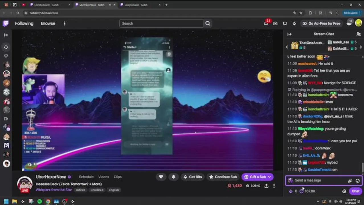Viewport: 364px width, 205px height.
Task: Open the cheer bits icon in chat box
Action: coord(350,181)
